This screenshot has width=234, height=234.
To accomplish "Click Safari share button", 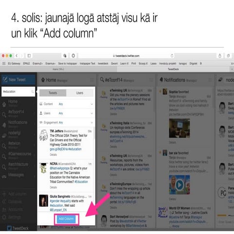I will pos(220,56).
